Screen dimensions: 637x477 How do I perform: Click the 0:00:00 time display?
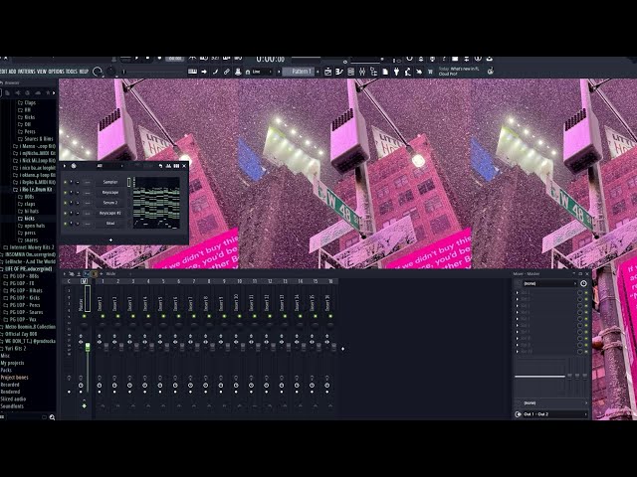click(270, 60)
